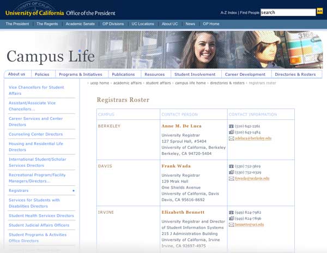Open the A-Z Index link
Screen dimensions: 327x253
pyautogui.click(x=228, y=13)
